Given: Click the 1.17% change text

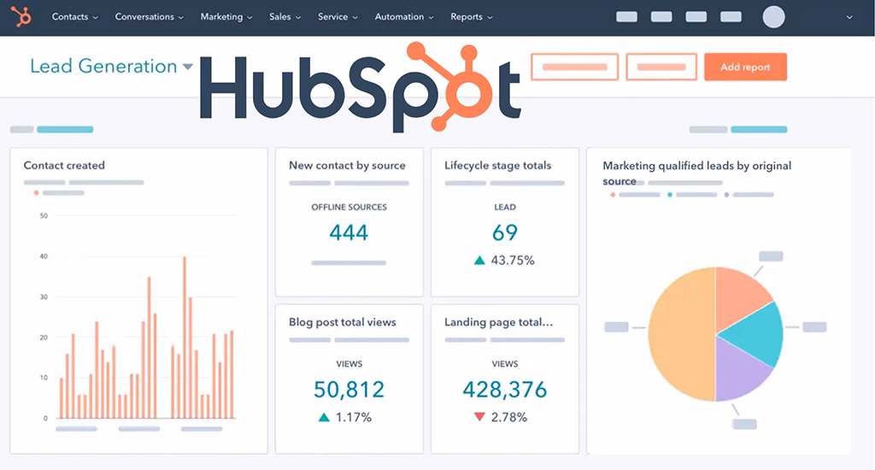Looking at the screenshot, I should (x=353, y=417).
